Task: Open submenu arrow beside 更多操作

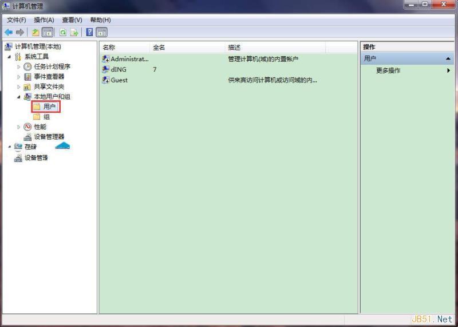Action: coord(448,70)
